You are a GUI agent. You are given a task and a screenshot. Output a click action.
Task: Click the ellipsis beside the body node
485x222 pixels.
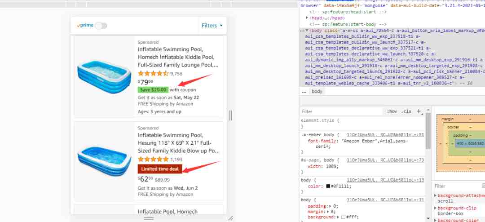302,31
